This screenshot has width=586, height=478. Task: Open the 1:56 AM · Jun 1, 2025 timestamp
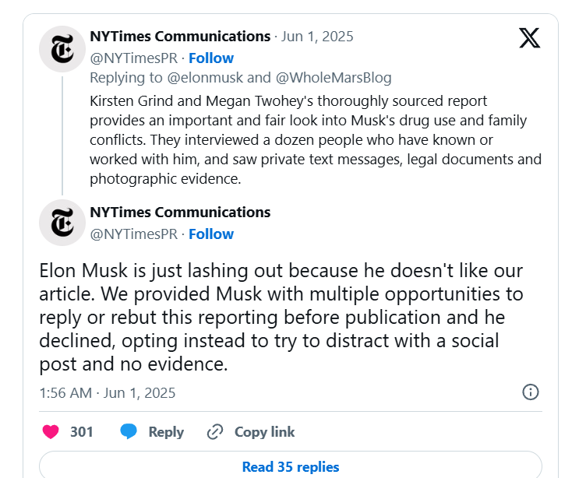tap(108, 392)
